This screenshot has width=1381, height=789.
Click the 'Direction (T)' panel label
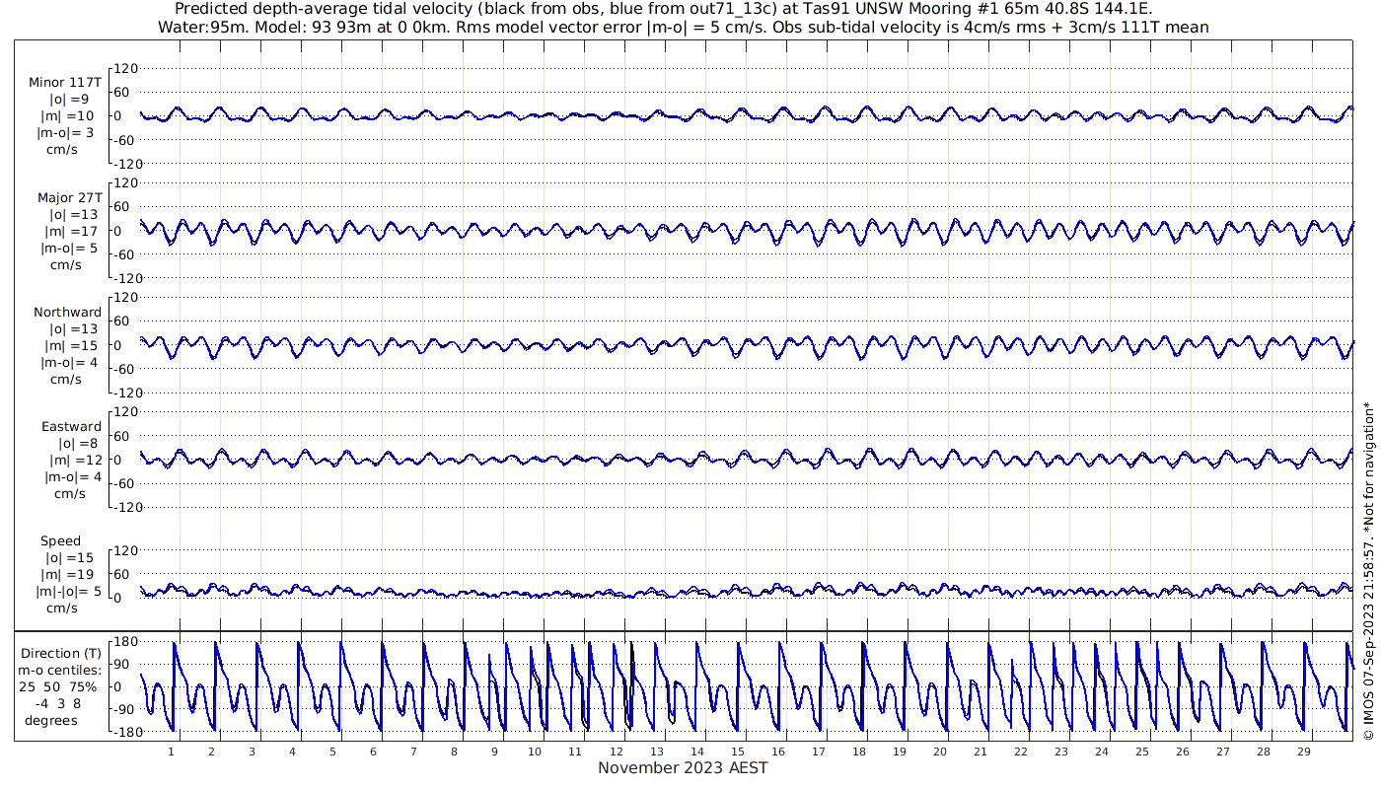click(x=61, y=653)
